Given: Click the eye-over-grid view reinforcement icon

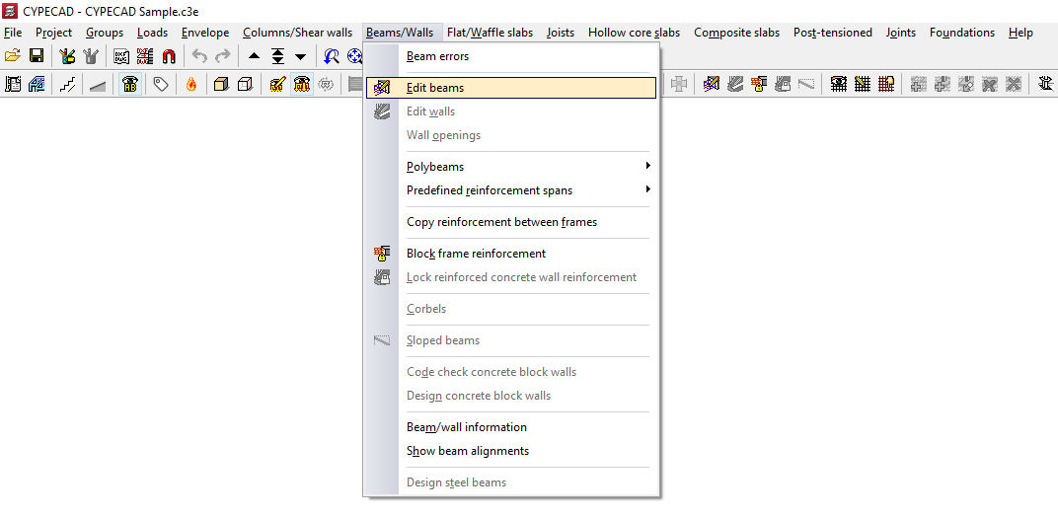Looking at the screenshot, I should point(839,84).
